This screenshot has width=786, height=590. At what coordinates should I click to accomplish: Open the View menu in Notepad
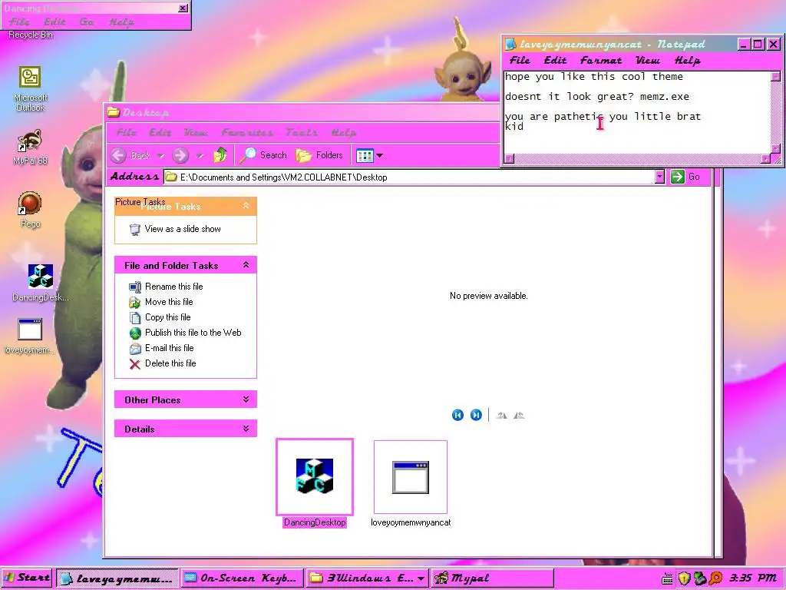pos(648,60)
